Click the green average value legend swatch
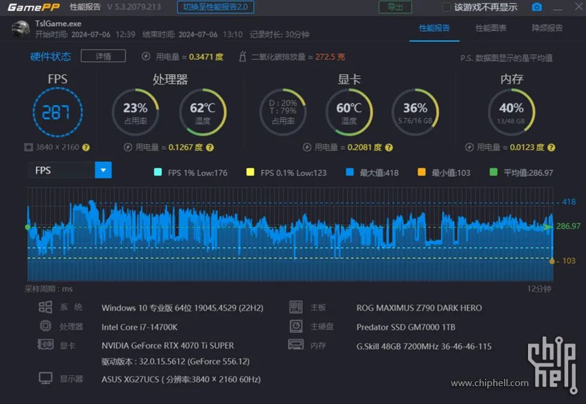Screen dimensions: 586x404 (493, 172)
